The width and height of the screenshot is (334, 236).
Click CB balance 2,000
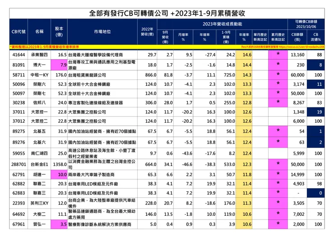(x=299, y=224)
